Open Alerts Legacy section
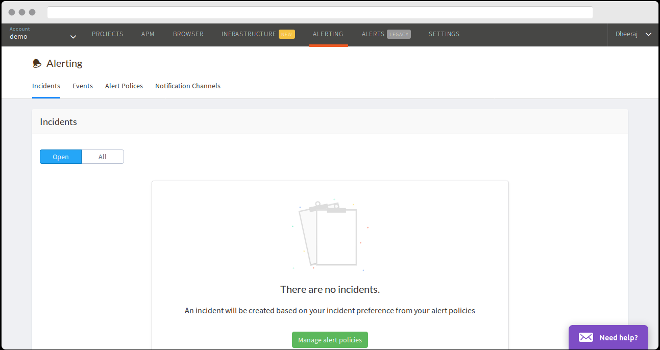The height and width of the screenshot is (350, 660). pyautogui.click(x=386, y=34)
